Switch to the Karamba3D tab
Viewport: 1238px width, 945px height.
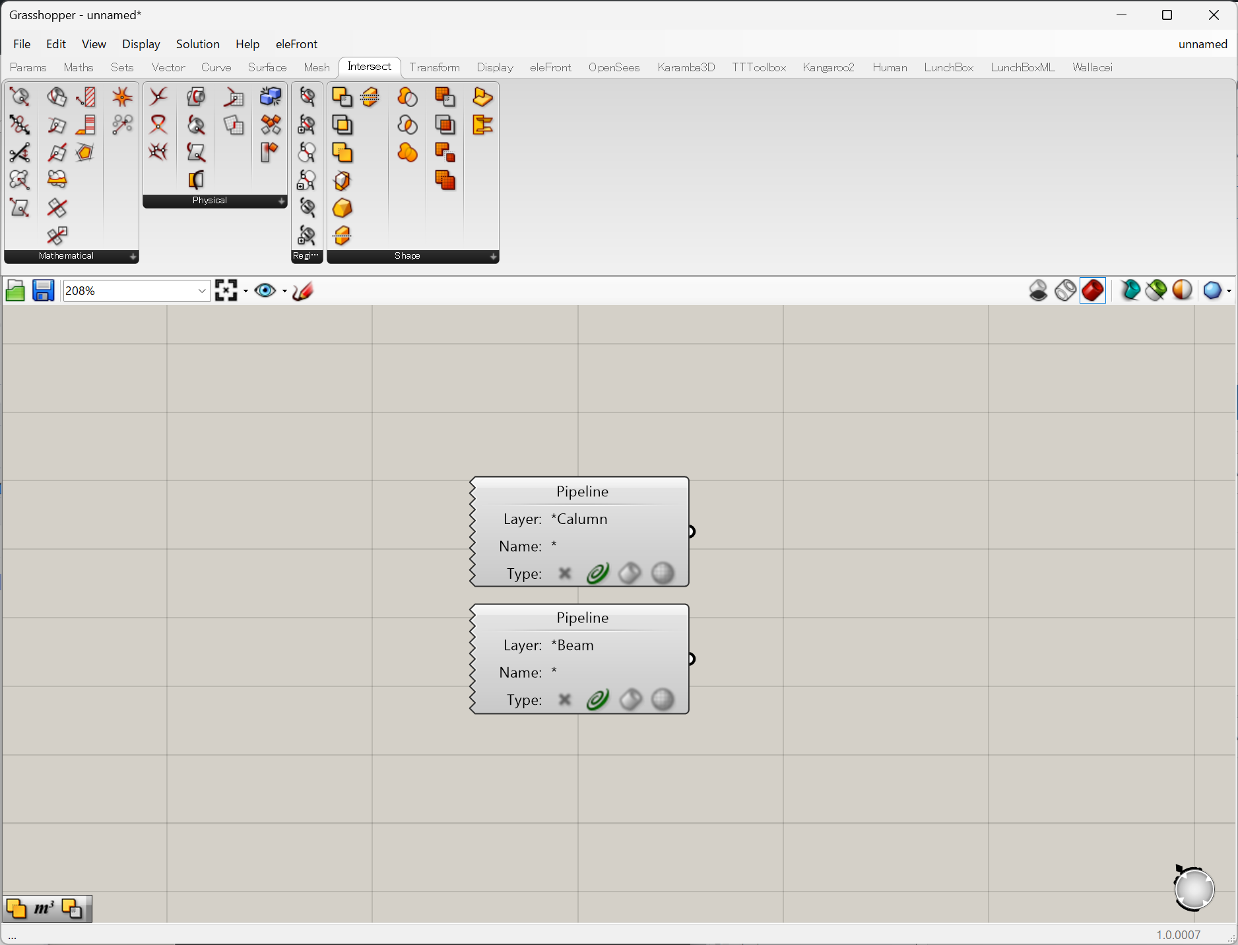pos(686,67)
